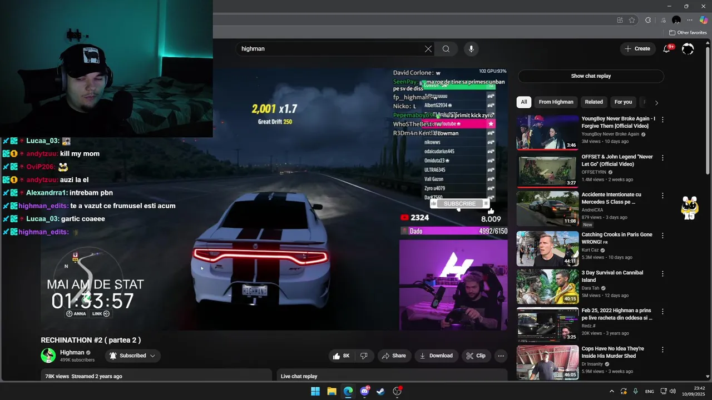Image resolution: width=712 pixels, height=400 pixels.
Task: Open options menu for Accidente Intentionate video
Action: (662, 196)
